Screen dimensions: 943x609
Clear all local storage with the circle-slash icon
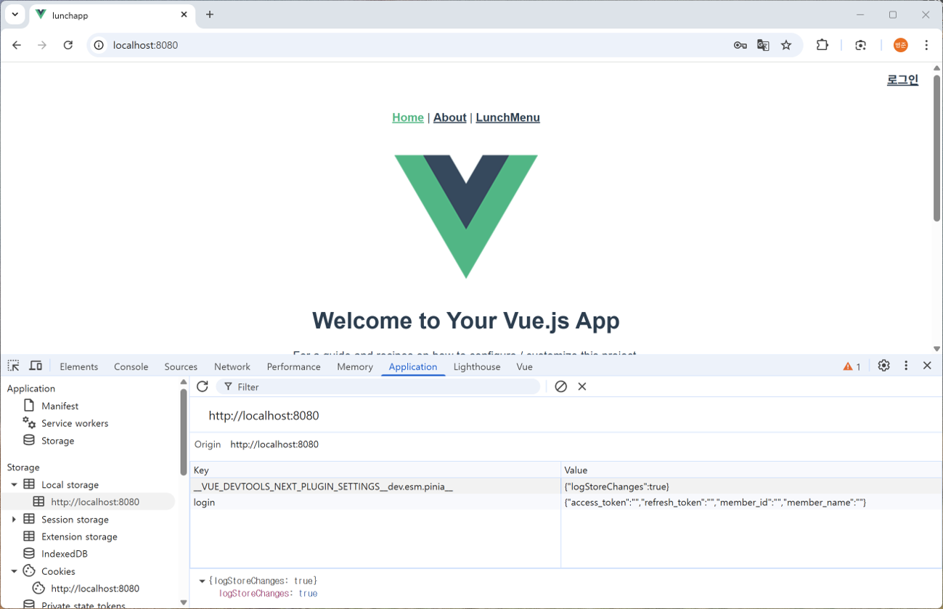(560, 386)
